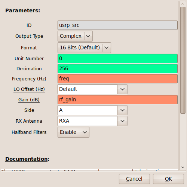Select the Unit Number input field

tap(117, 59)
